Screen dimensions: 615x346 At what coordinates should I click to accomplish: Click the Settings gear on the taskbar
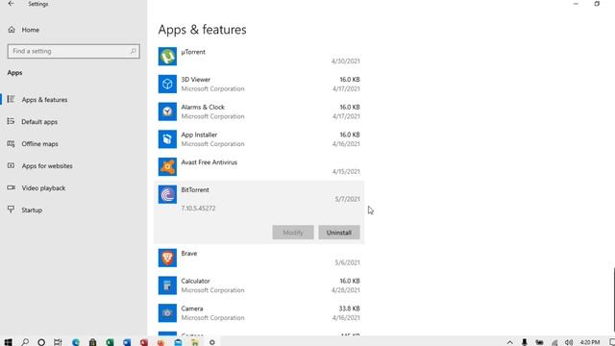pos(212,342)
